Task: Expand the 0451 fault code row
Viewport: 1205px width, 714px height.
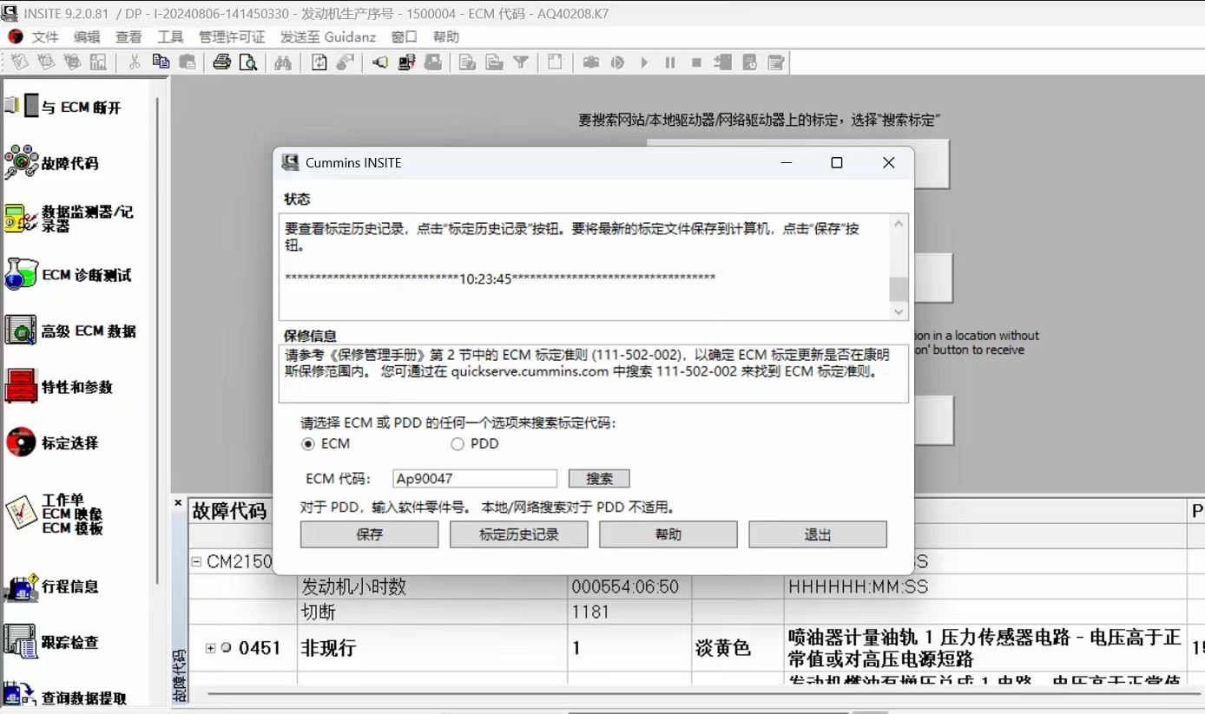Action: (210, 648)
